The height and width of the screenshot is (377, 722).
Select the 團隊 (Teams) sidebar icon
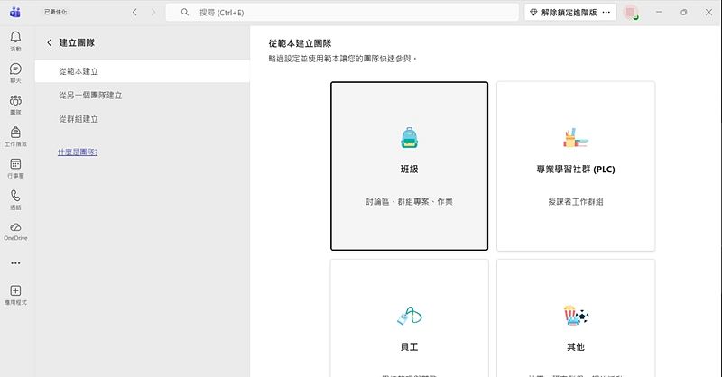[15, 104]
